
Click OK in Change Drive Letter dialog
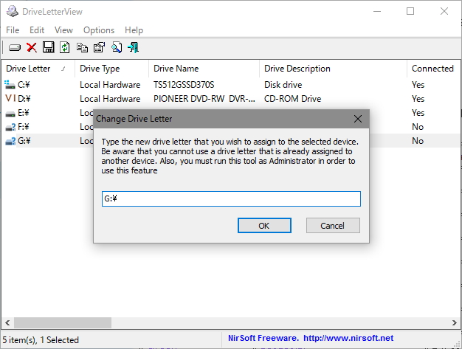click(x=264, y=226)
